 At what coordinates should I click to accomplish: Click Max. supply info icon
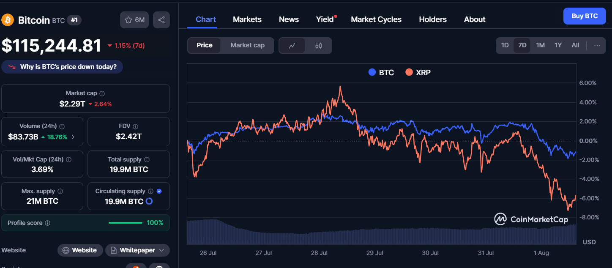click(x=60, y=191)
